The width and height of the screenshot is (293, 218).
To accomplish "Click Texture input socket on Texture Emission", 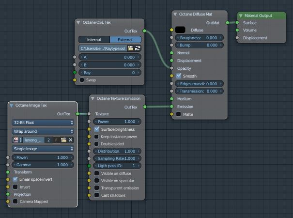I will pos(89,114).
